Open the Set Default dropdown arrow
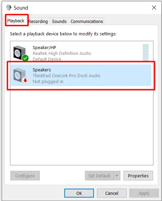Screen dimensions: 162x201 click(x=117, y=176)
